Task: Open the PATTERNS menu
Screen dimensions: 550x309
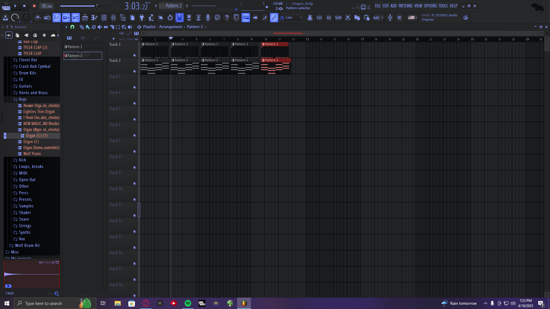Action: click(405, 6)
